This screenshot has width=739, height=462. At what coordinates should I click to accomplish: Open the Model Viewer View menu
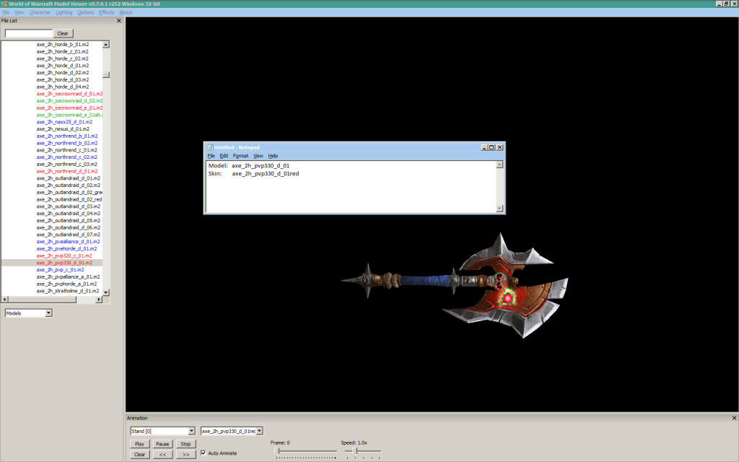click(19, 13)
